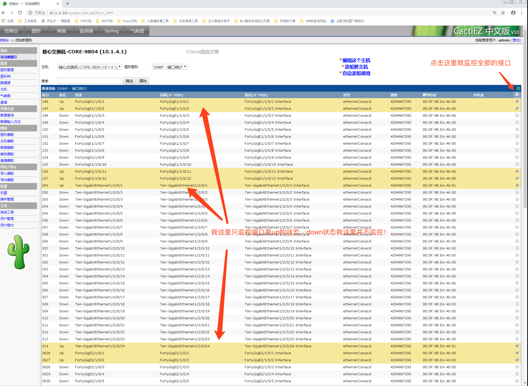
Task: Uncheck Ten-GigabitEthernet1/2/0/24 row checkbox
Action: [x=517, y=346]
